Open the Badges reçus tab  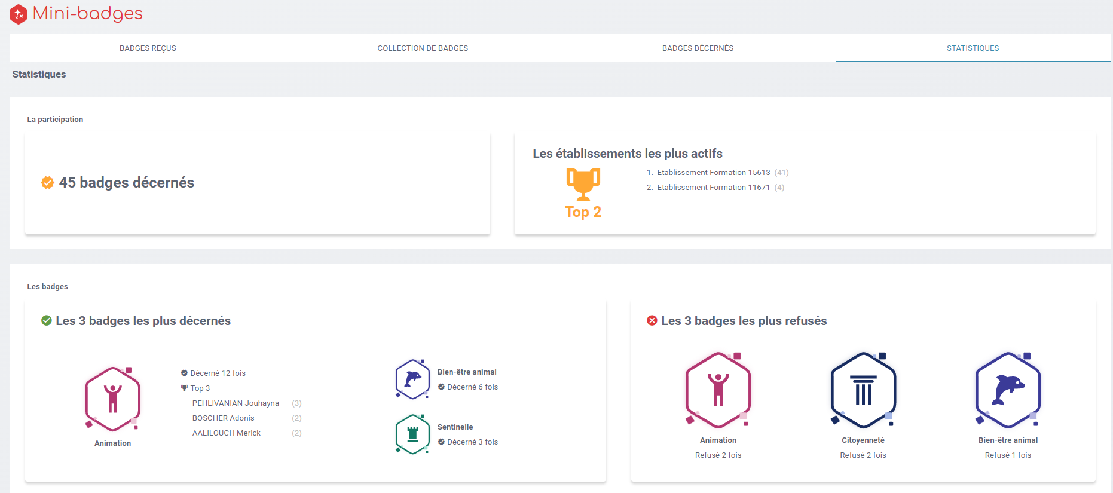click(148, 48)
